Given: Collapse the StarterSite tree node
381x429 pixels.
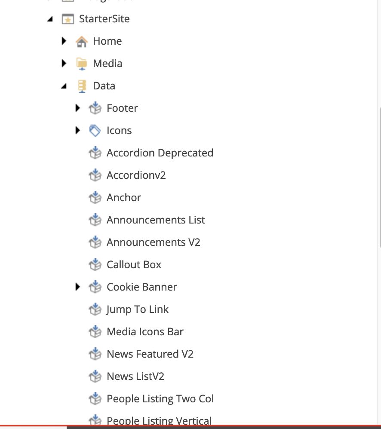Looking at the screenshot, I should pyautogui.click(x=50, y=18).
